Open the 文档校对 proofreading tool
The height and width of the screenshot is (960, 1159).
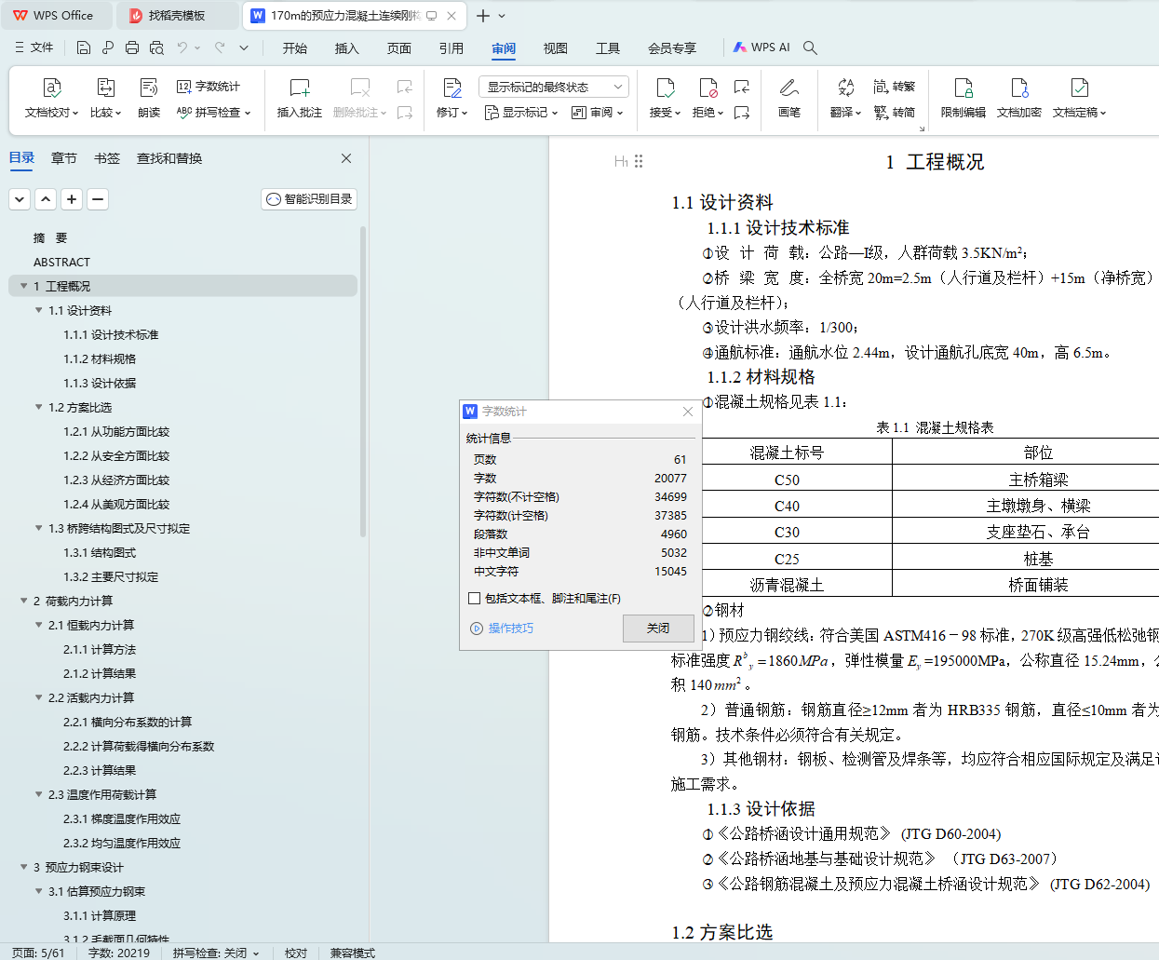coord(51,99)
